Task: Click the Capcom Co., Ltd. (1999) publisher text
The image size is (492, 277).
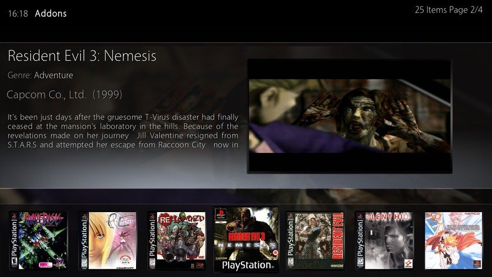Action: pos(64,94)
